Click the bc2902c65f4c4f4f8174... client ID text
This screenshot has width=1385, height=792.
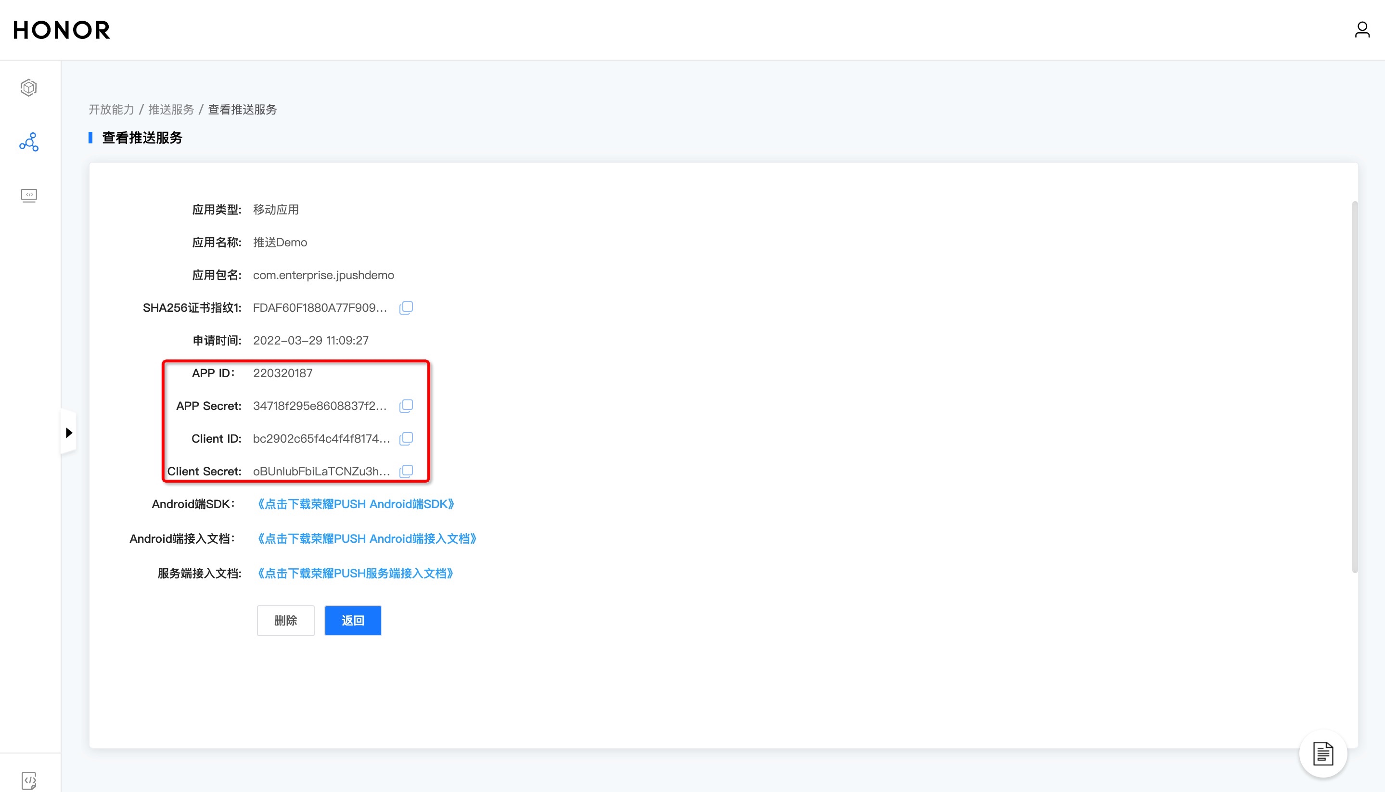321,438
